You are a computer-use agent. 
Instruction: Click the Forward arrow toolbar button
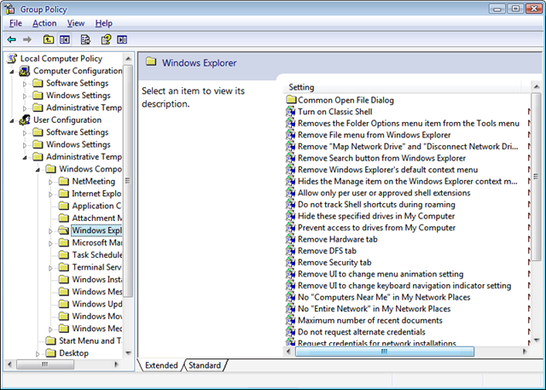pyautogui.click(x=27, y=39)
